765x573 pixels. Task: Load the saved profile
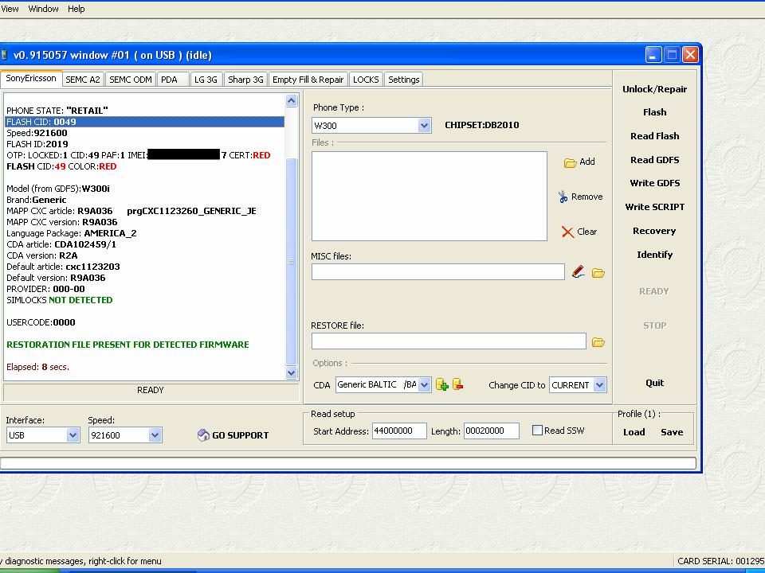pyautogui.click(x=634, y=432)
